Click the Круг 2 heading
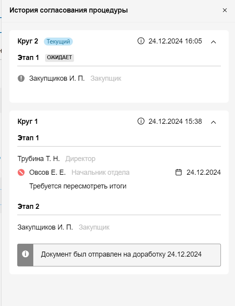The height and width of the screenshot is (306, 235). pos(28,41)
